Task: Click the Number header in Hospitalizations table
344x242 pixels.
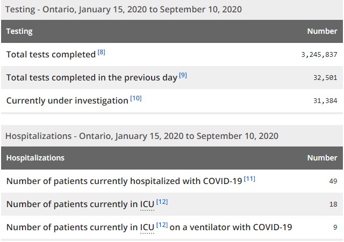Action: tap(322, 158)
